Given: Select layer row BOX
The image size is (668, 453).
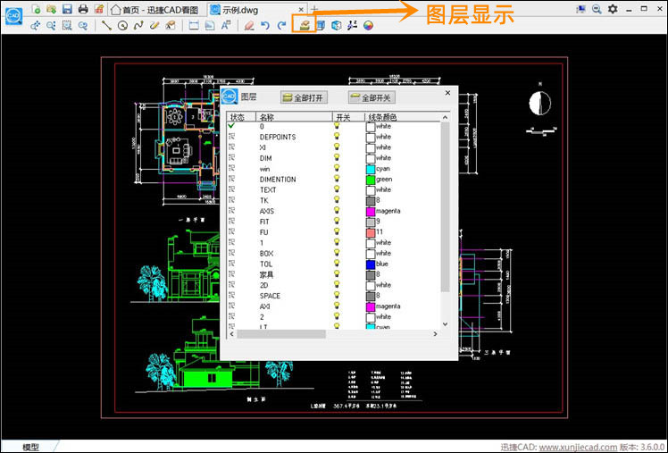Looking at the screenshot, I should click(334, 253).
